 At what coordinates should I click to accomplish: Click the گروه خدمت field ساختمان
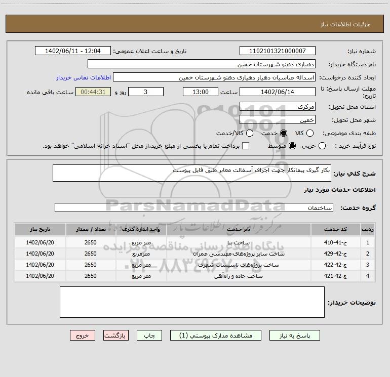pyautogui.click(x=194, y=207)
